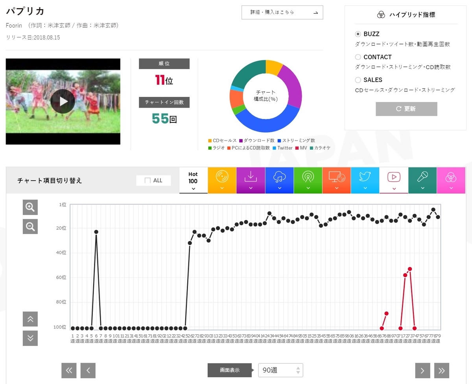This screenshot has width=472, height=384.
Task: Click the CDセールス legend item
Action: click(x=223, y=141)
